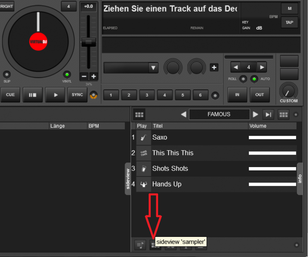Image resolution: width=308 pixels, height=257 pixels.
Task: Switch to next sampler bank arrow
Action: [x=255, y=114]
